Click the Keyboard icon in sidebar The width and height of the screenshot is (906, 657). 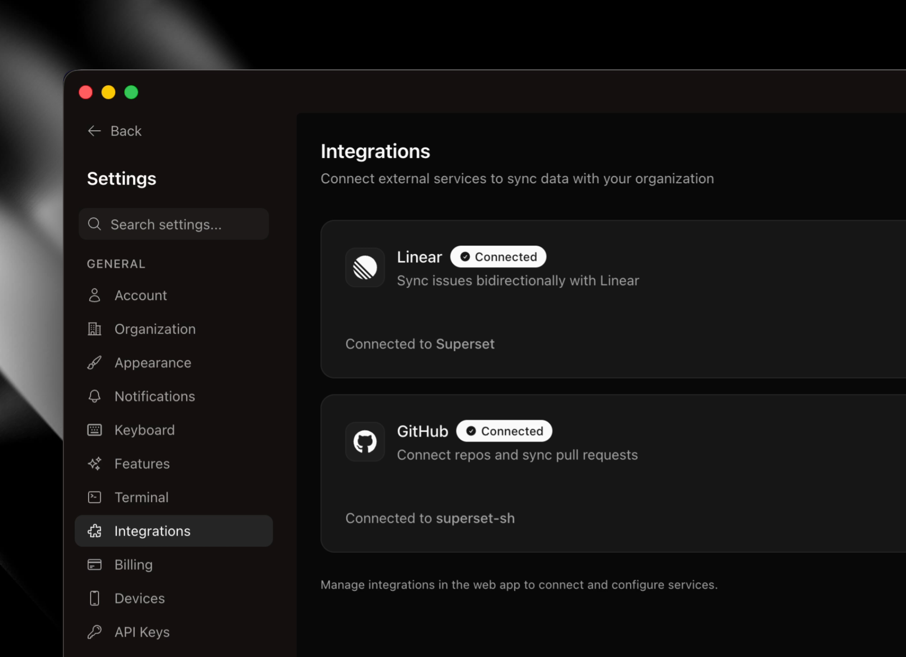pos(94,430)
